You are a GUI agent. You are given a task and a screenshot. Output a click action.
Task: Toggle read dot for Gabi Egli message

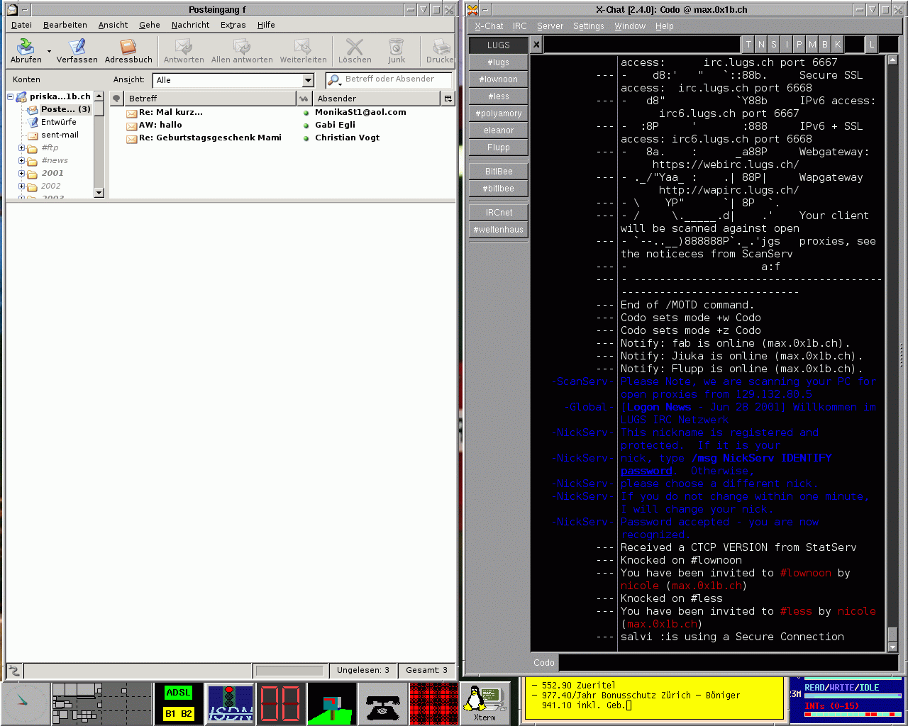point(306,125)
